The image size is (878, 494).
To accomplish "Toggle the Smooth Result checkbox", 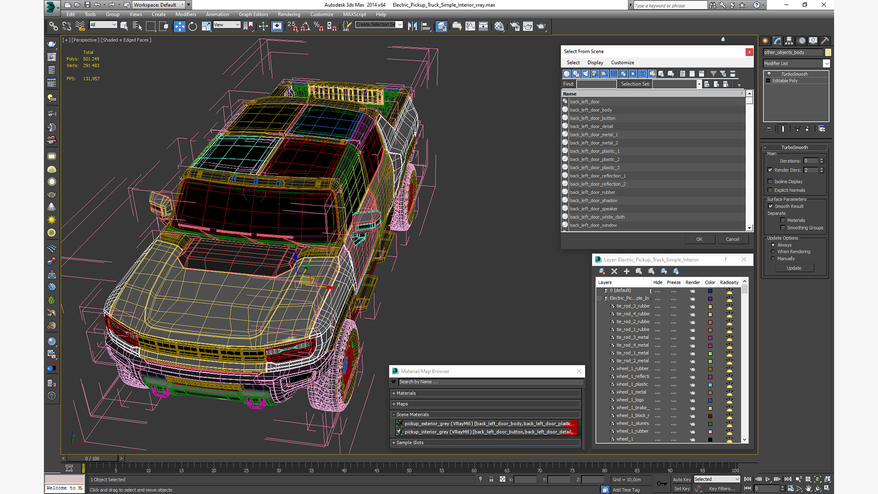I will tap(771, 206).
